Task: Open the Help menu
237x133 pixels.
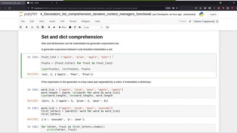Action: 97,21
